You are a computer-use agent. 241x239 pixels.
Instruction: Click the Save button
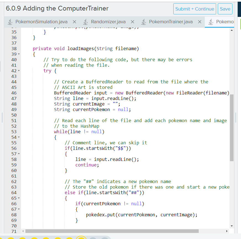(x=225, y=9)
